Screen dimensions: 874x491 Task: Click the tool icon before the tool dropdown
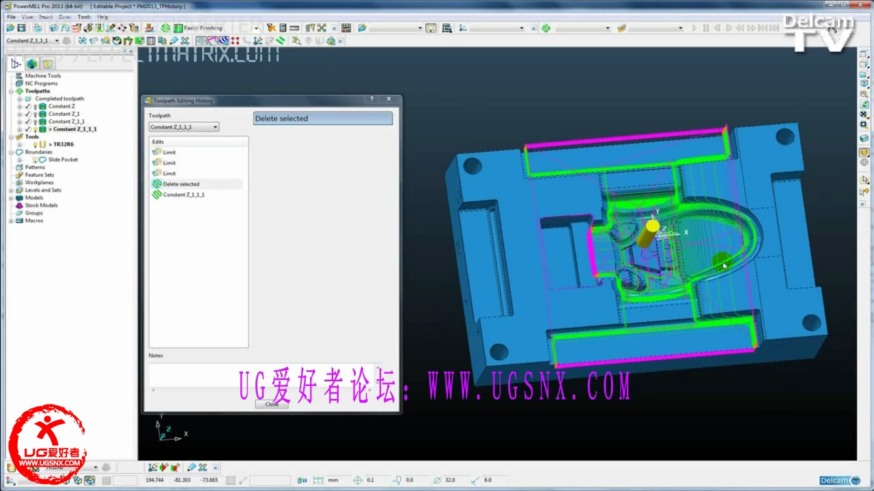tap(621, 28)
